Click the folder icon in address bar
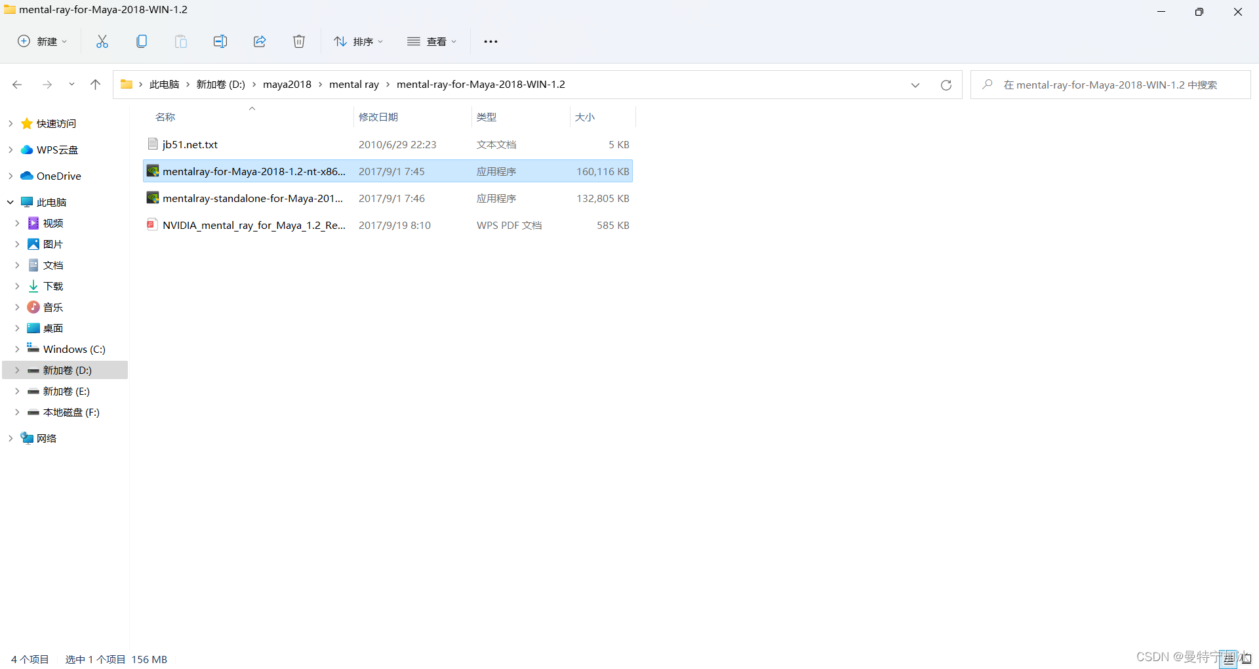The image size is (1259, 669). tap(127, 84)
